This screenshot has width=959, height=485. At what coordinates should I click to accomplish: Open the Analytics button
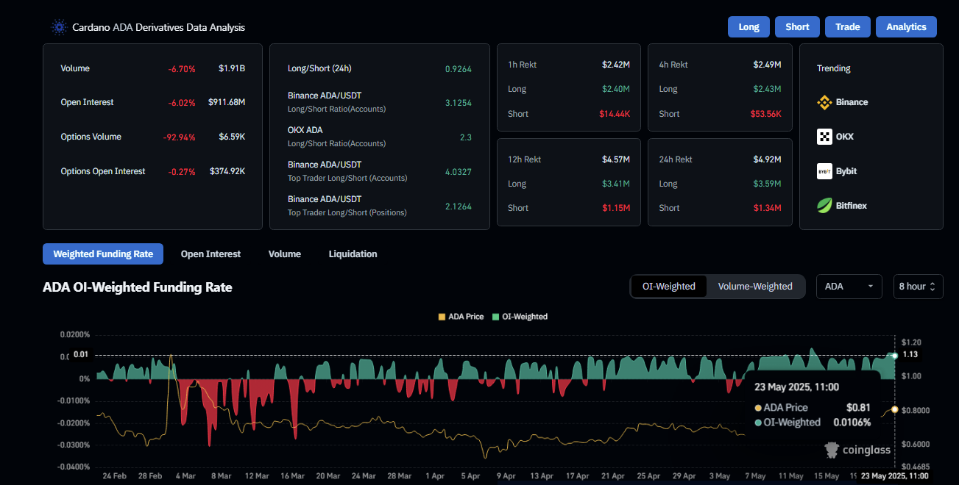coord(906,27)
